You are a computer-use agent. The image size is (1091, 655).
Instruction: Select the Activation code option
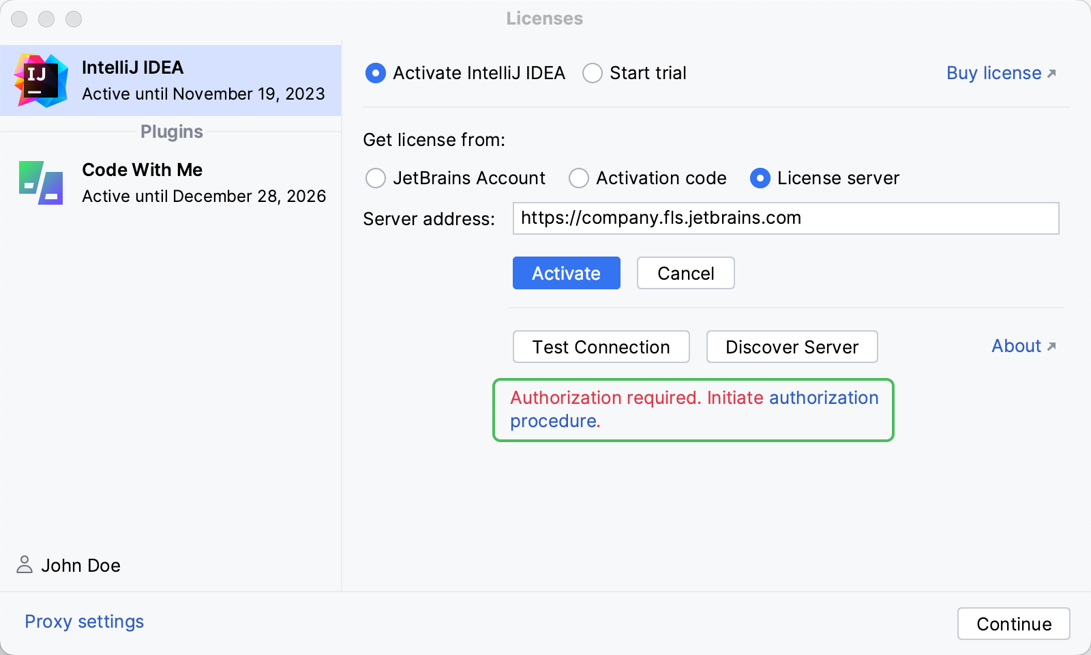579,178
